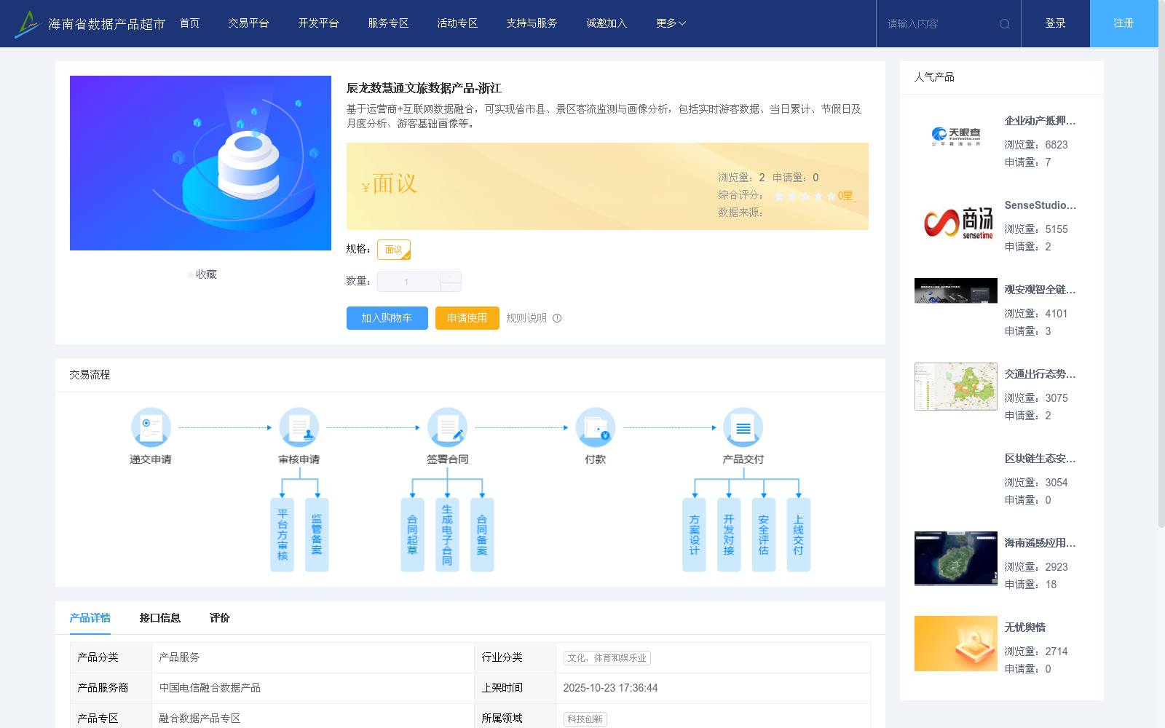
Task: Click the 天眼查 product logo
Action: coord(956,136)
